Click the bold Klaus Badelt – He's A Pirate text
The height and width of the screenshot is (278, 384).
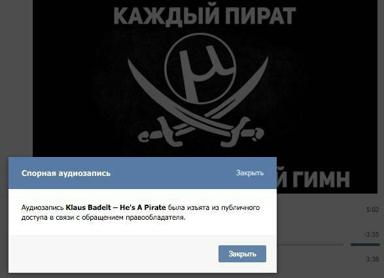(x=116, y=207)
